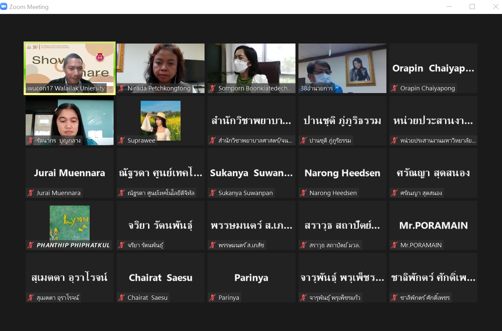Click the Zoom logo in the title bar

4,7
